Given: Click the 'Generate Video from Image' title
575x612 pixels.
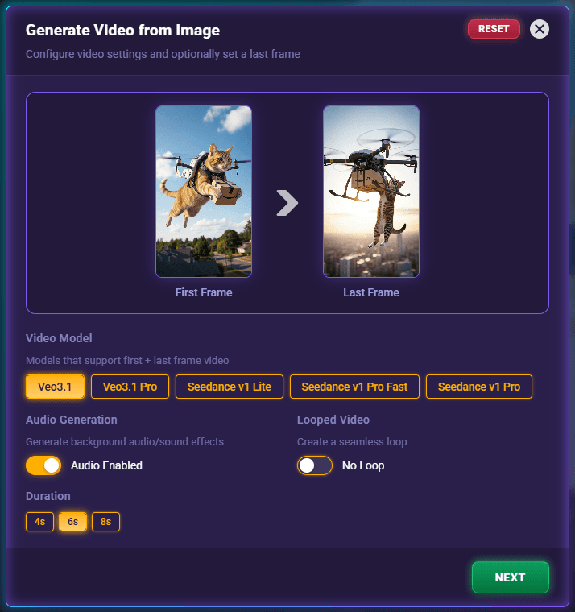Looking at the screenshot, I should [x=122, y=31].
